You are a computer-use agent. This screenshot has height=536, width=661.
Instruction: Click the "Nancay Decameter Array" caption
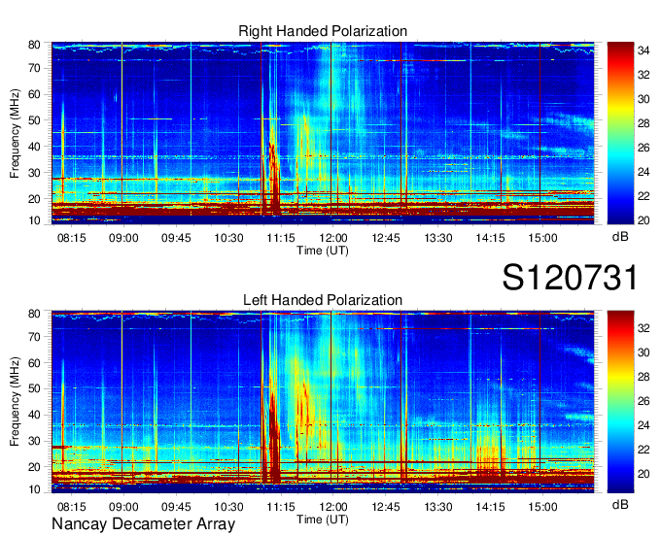pyautogui.click(x=143, y=523)
